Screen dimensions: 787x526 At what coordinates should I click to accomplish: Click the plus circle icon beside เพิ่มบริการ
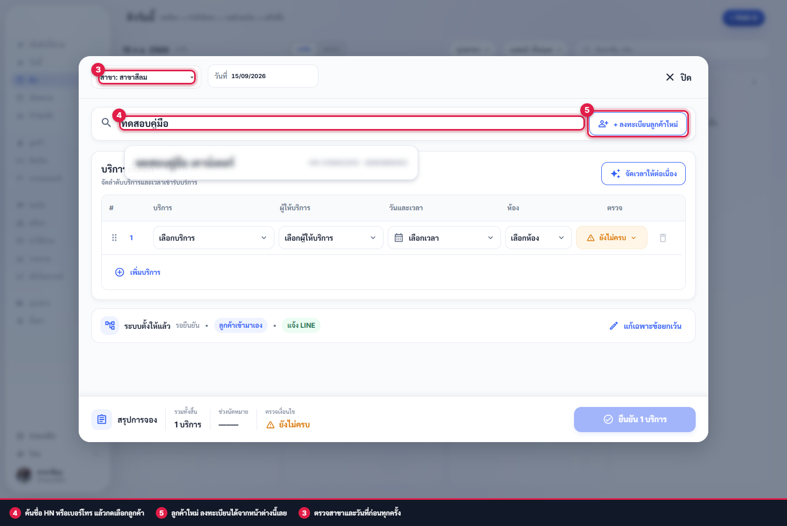click(120, 272)
